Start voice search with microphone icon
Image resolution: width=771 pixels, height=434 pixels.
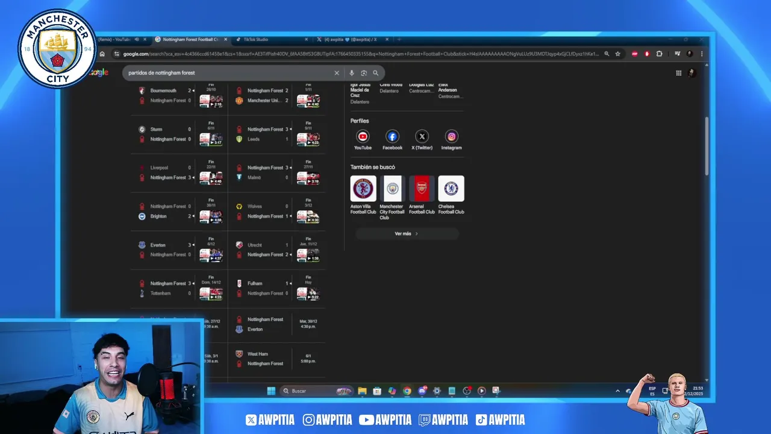coord(352,73)
